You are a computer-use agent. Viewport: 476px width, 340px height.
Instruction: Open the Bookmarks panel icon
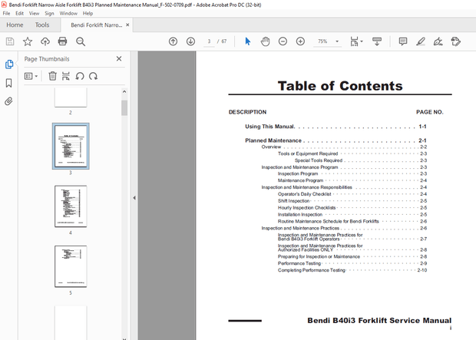[x=8, y=83]
